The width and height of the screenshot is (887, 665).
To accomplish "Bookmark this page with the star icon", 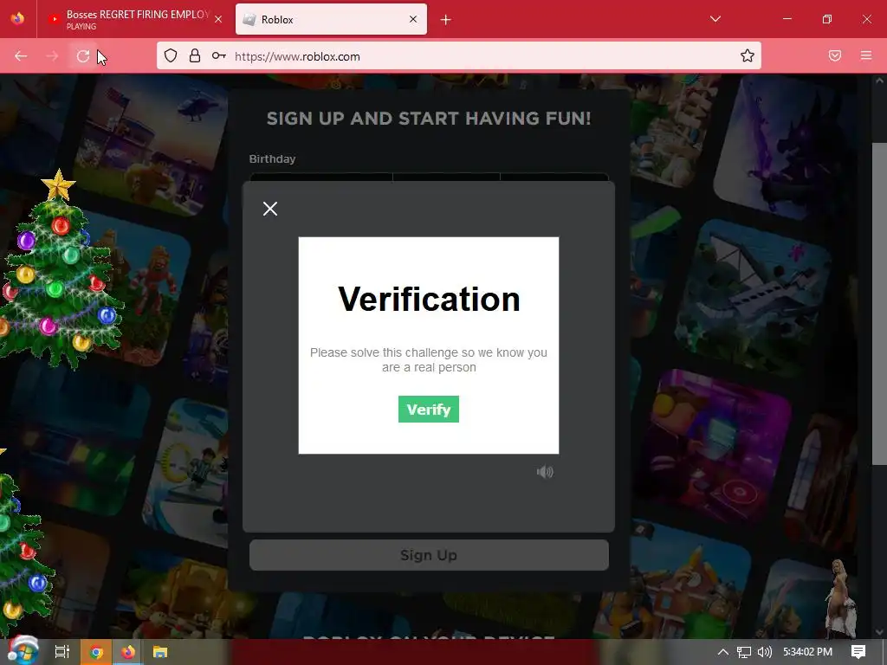I will (x=748, y=55).
